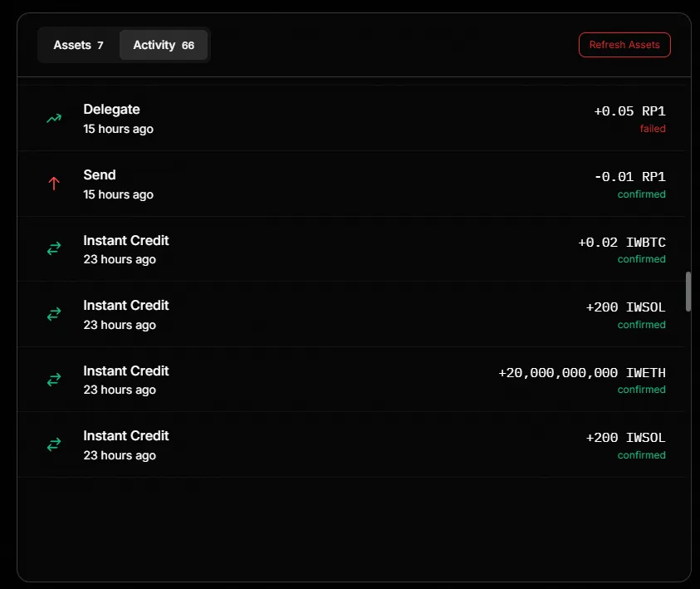Switch to the Assets tab
700x589 pixels.
point(78,45)
